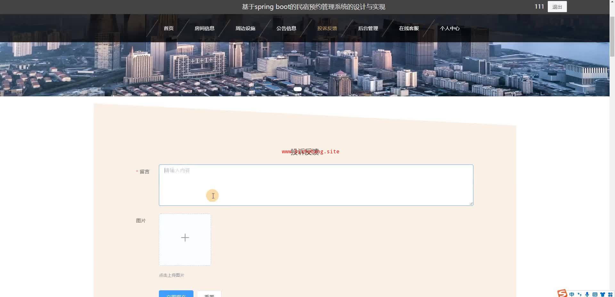Open 在线客服 chat link
This screenshot has height=297, width=615.
point(409,28)
